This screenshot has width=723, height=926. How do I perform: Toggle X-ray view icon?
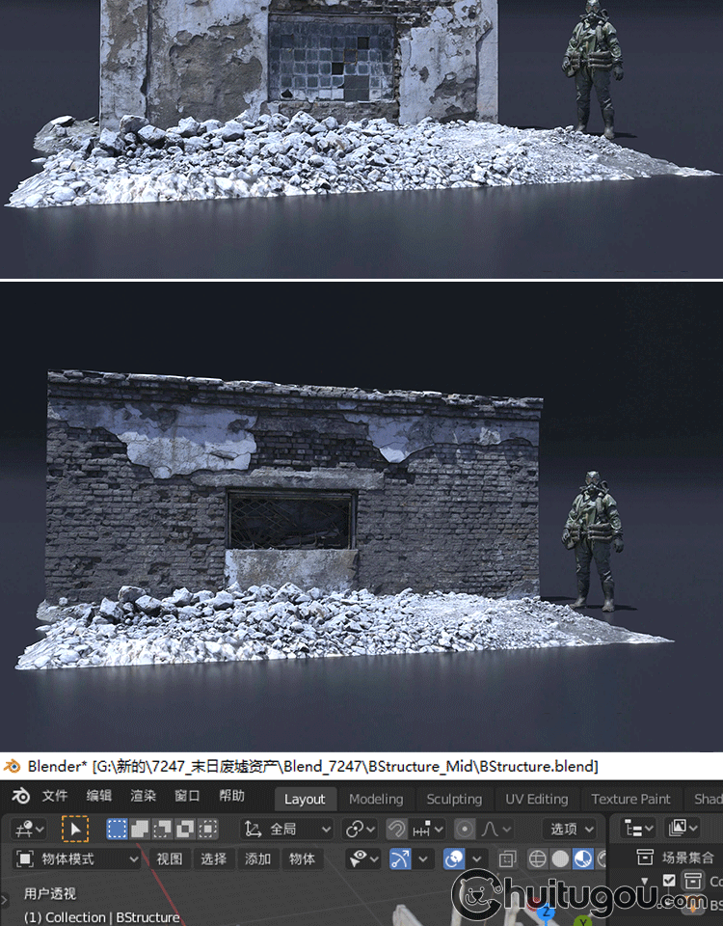pos(507,858)
